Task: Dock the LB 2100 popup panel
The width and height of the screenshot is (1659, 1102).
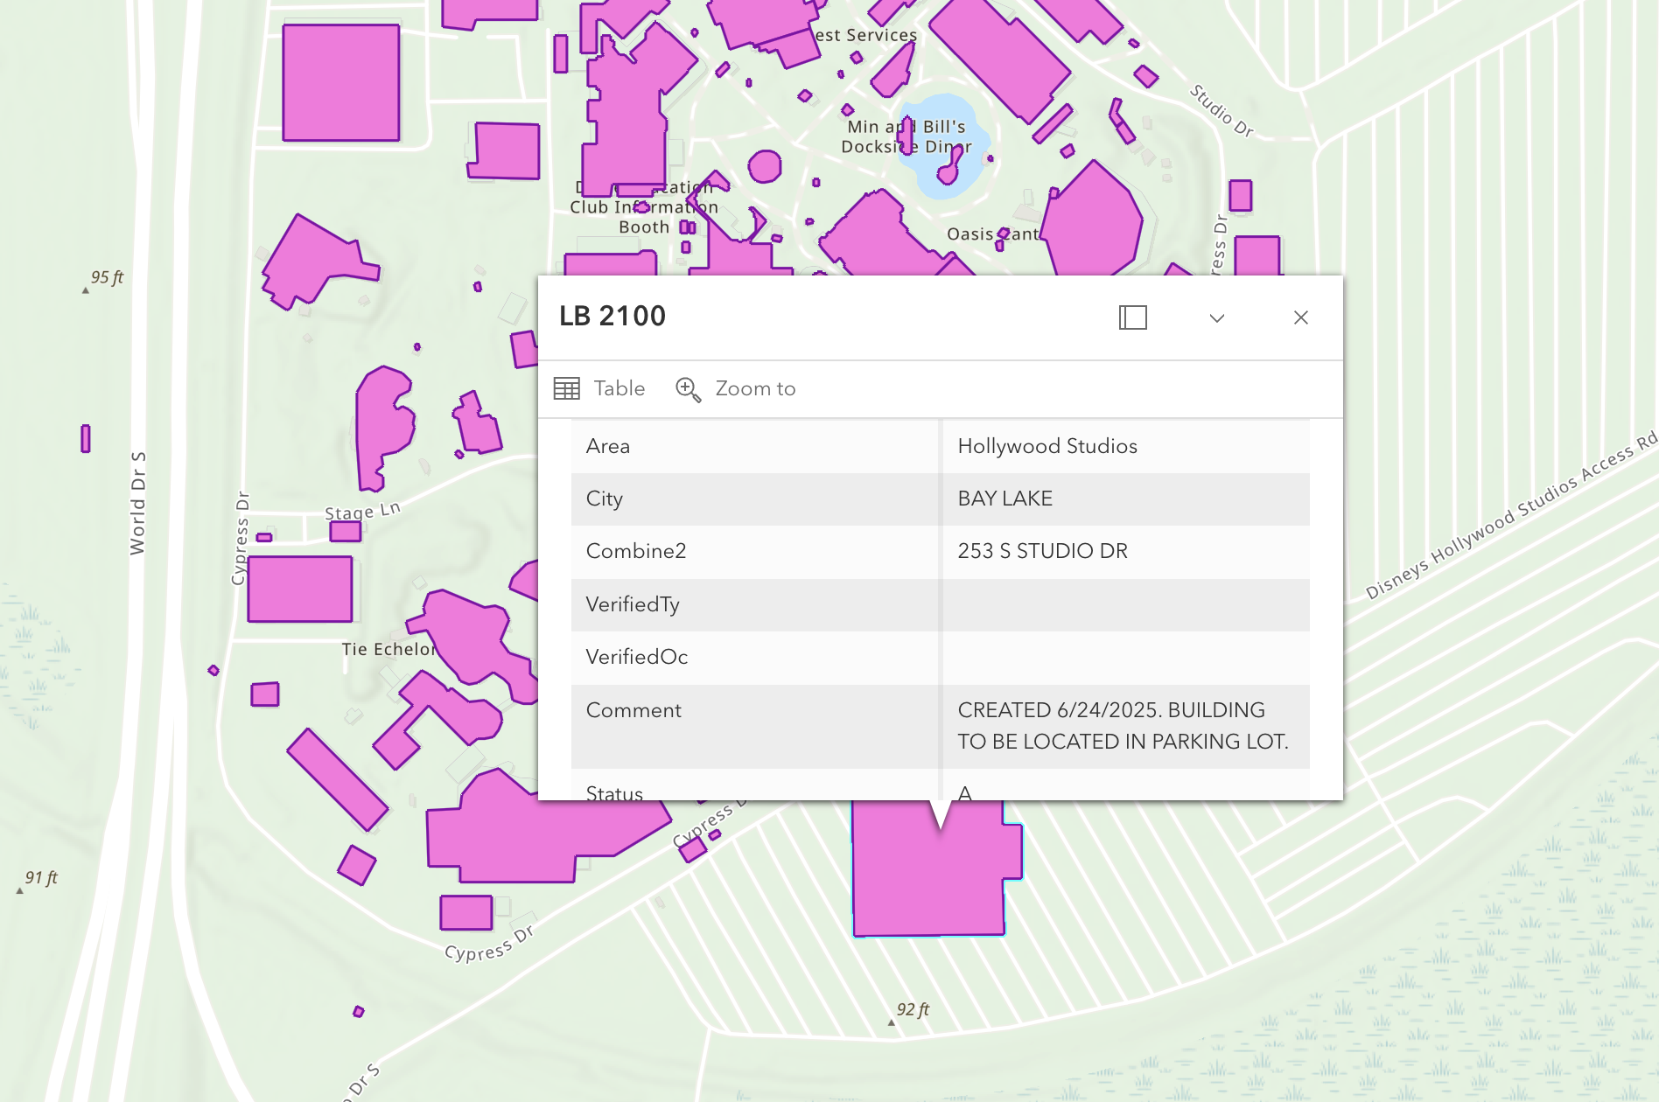Action: (1132, 317)
